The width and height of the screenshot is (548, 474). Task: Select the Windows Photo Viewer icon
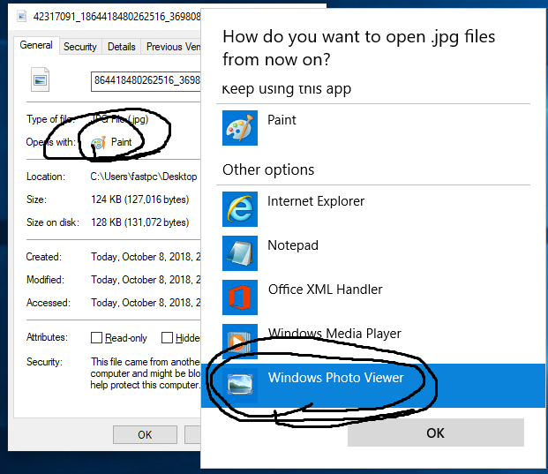click(240, 385)
